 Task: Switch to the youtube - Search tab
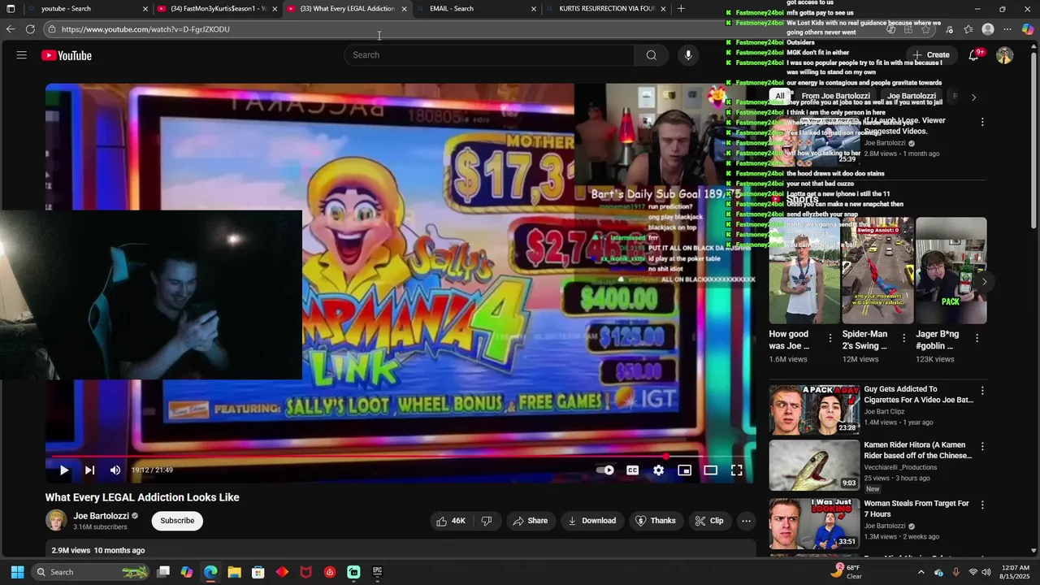coord(88,8)
